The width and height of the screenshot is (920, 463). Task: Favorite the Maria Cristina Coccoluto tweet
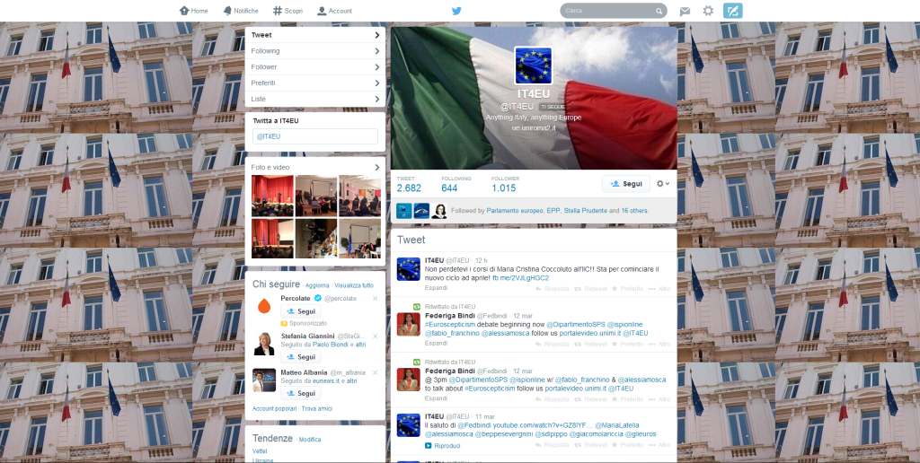click(x=627, y=289)
